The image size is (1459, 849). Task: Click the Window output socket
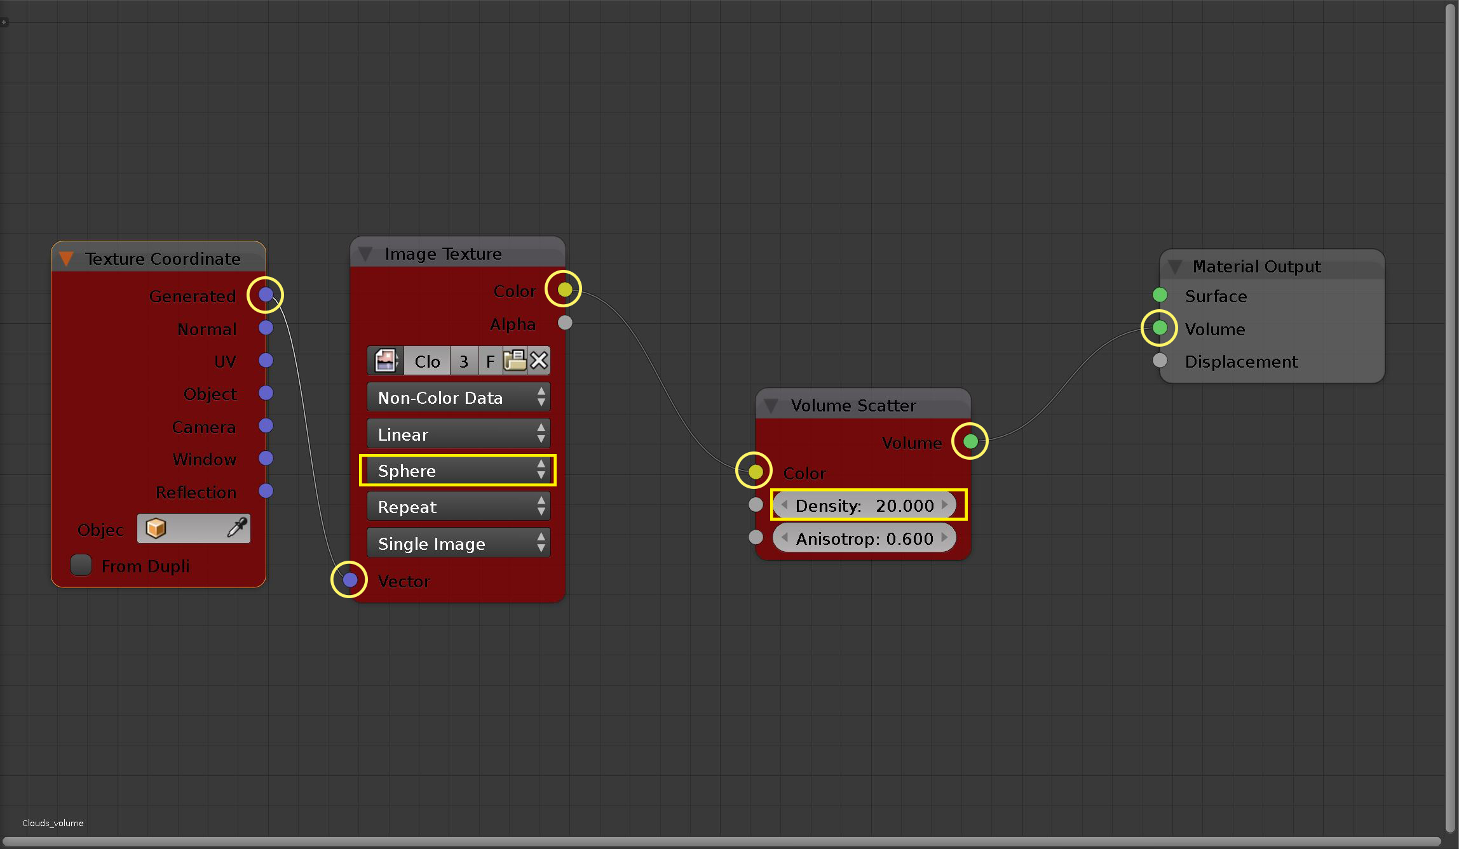266,458
